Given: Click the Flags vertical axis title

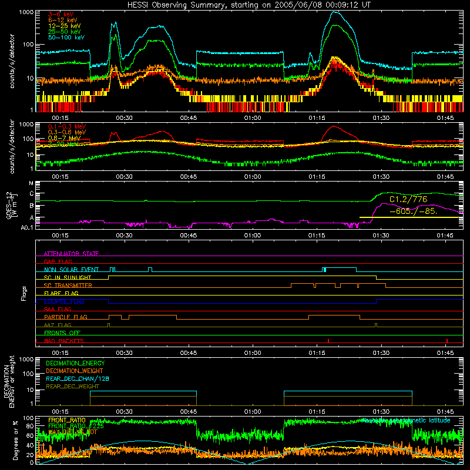Looking at the screenshot, I should click(x=24, y=293).
